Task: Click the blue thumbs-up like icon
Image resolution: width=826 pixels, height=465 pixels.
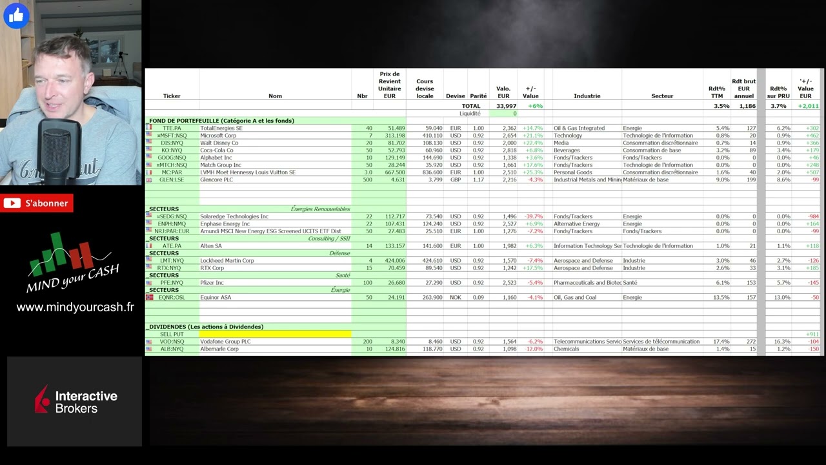Action: click(x=16, y=15)
